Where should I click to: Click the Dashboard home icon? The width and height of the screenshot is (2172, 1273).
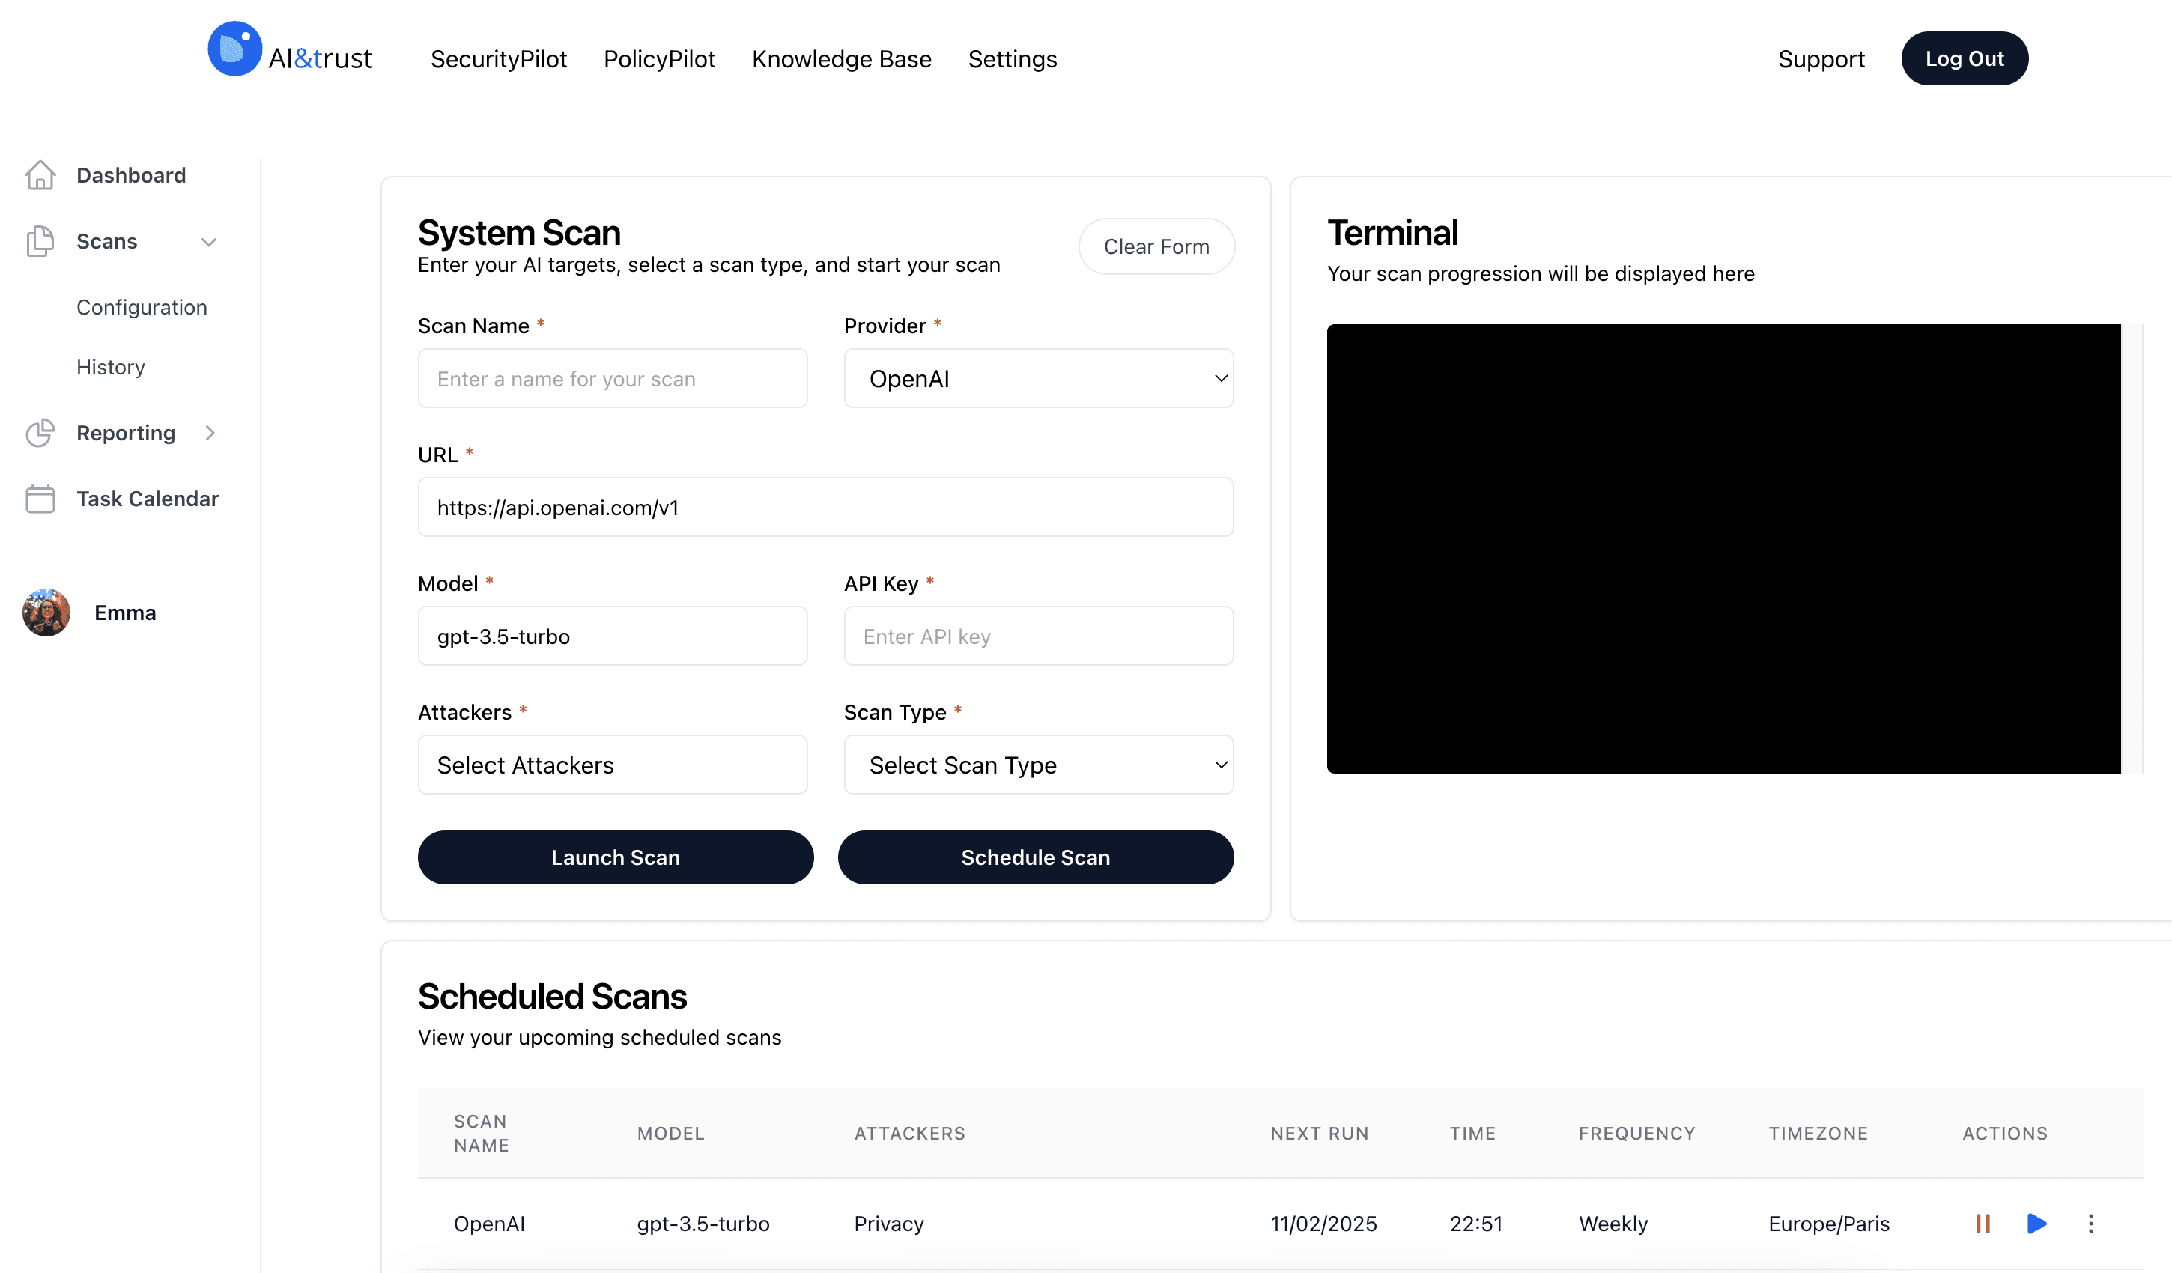coord(40,175)
